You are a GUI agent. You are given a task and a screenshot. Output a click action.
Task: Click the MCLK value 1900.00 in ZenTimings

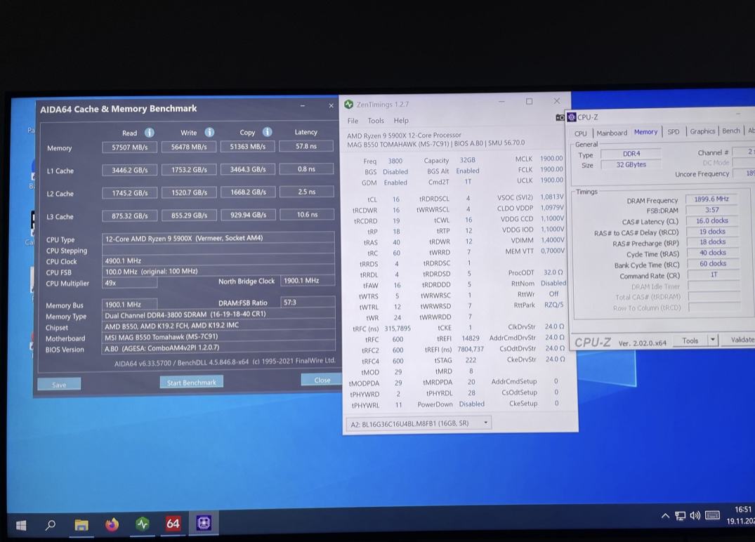tap(551, 159)
